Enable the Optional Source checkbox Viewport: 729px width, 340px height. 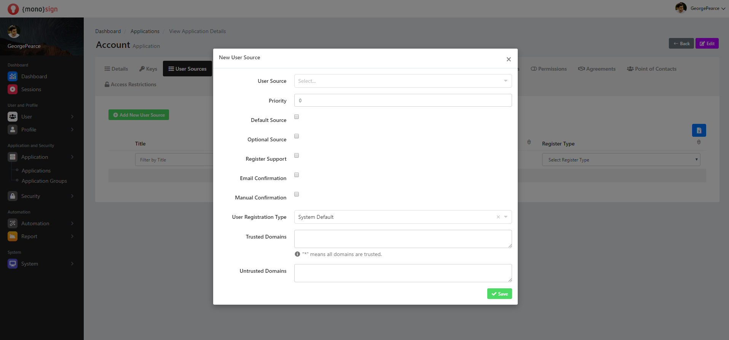[x=297, y=136]
